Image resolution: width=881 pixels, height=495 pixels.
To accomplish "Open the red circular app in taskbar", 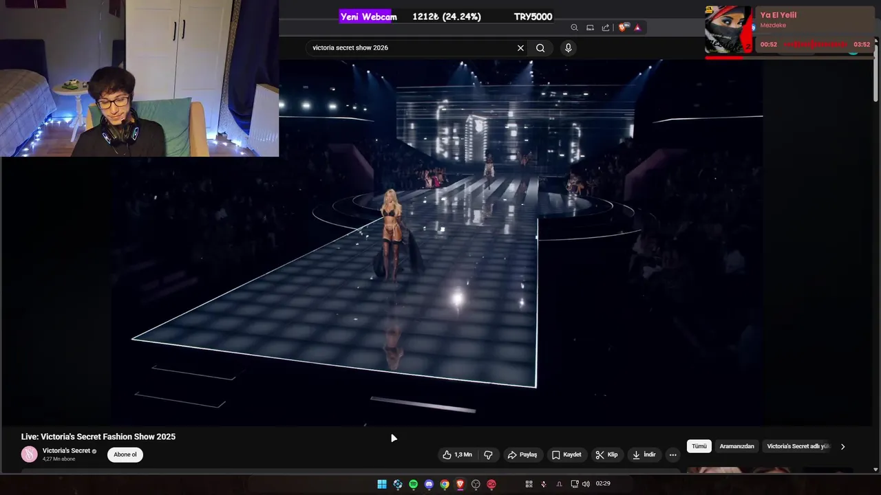I will tap(491, 484).
